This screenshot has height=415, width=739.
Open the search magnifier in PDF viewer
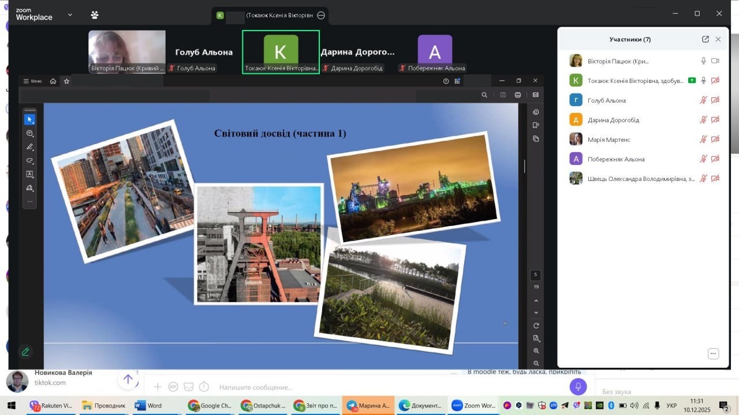coord(484,95)
